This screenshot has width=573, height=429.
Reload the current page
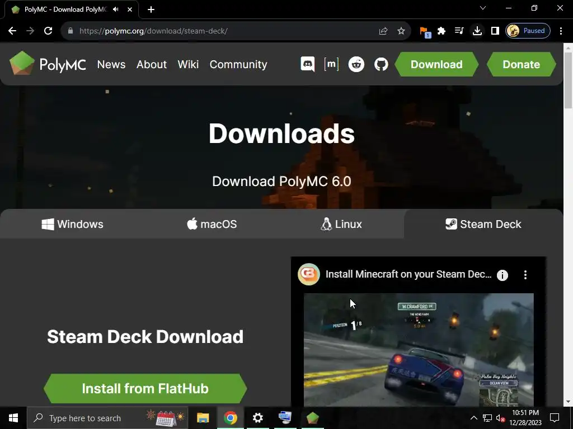[x=48, y=31]
